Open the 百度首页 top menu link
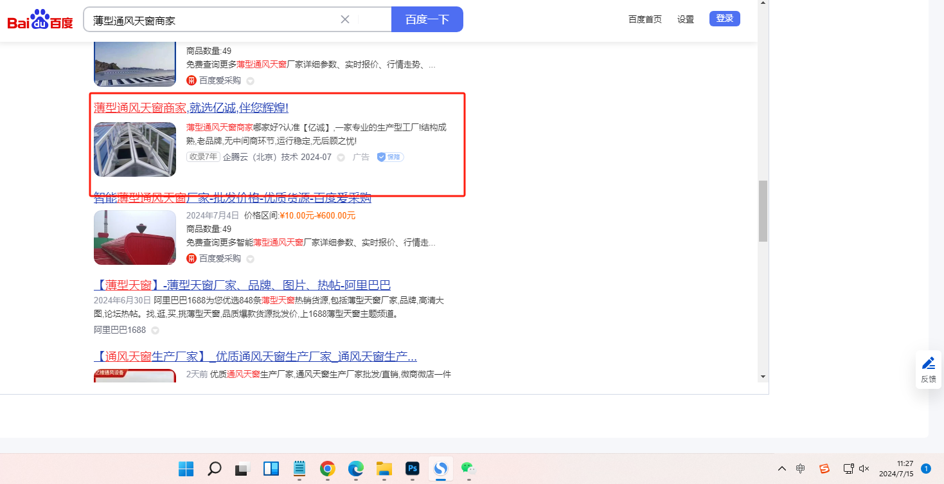944x484 pixels. click(x=645, y=19)
